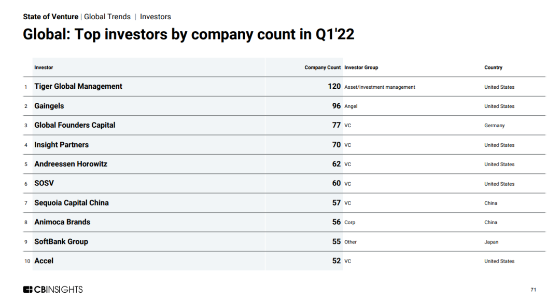Click the Animoca Brands row
560x300 pixels.
pyautogui.click(x=62, y=222)
